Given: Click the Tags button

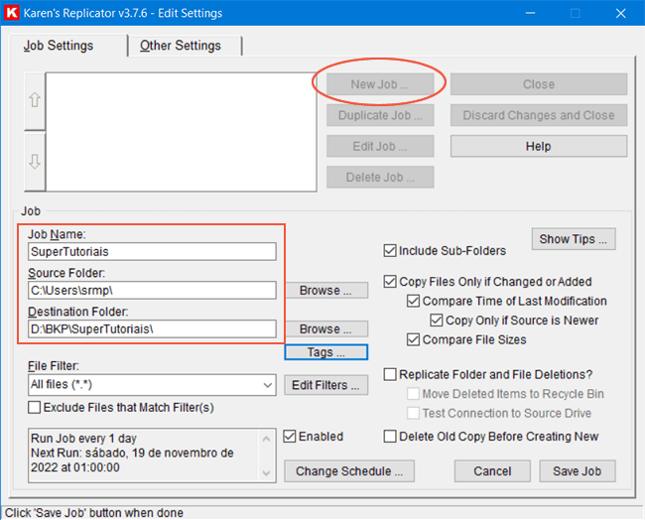Looking at the screenshot, I should pyautogui.click(x=325, y=352).
